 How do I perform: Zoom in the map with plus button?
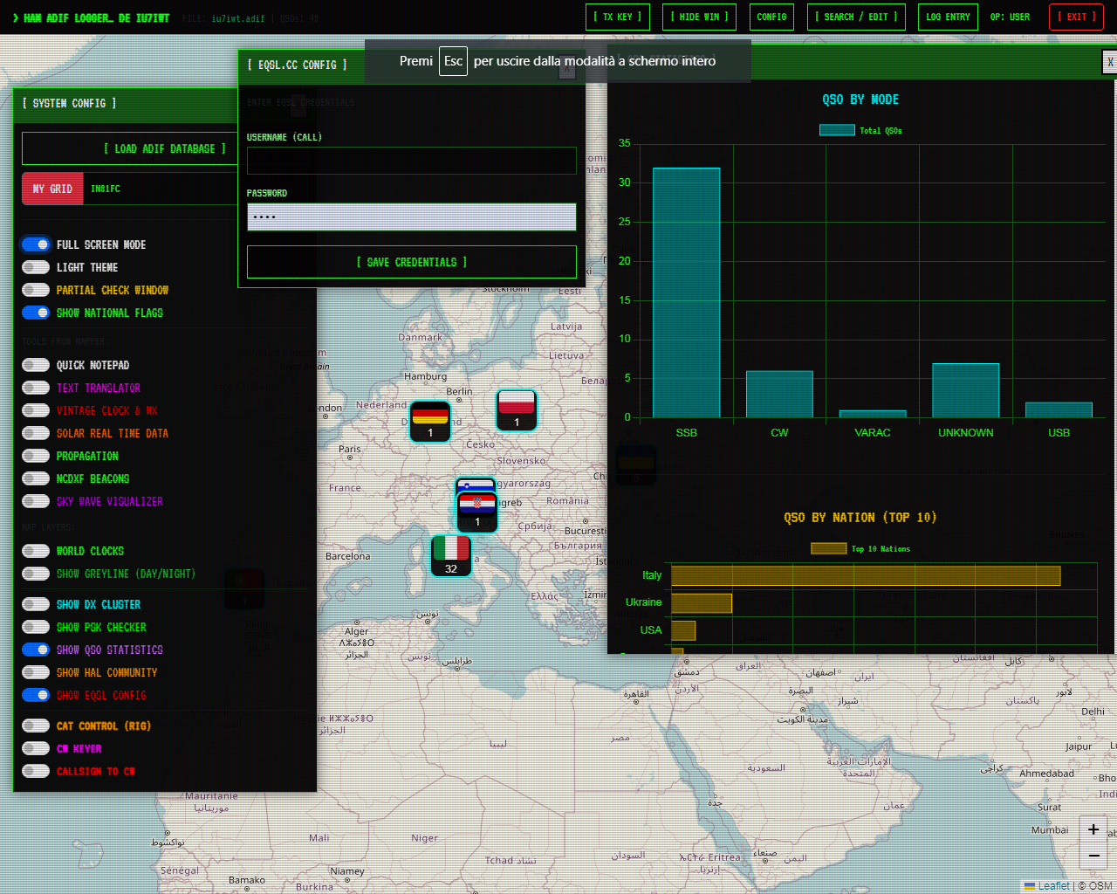(1093, 829)
